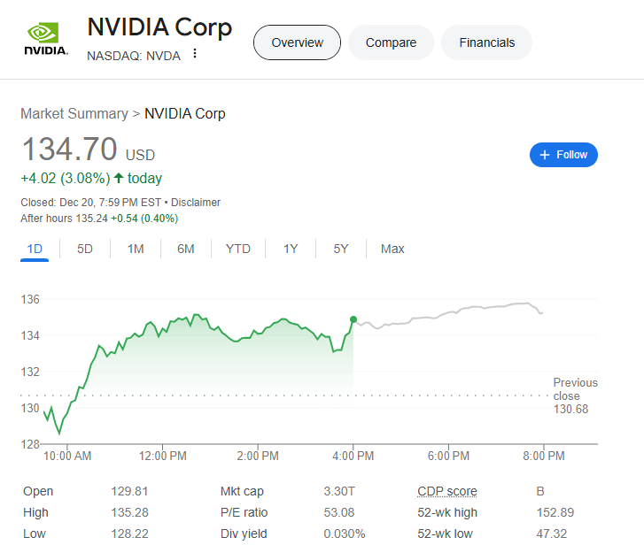Select the 5Y chart range
The image size is (644, 545).
point(341,249)
